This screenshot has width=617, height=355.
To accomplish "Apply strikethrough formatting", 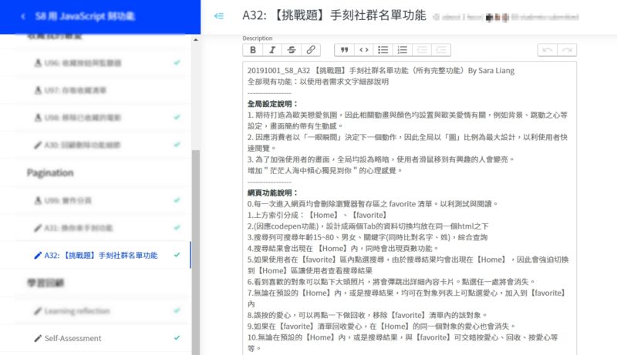I will tap(292, 50).
